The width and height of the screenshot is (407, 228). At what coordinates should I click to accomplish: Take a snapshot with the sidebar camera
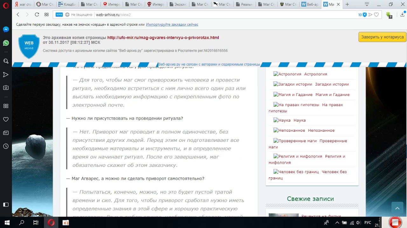(6, 88)
